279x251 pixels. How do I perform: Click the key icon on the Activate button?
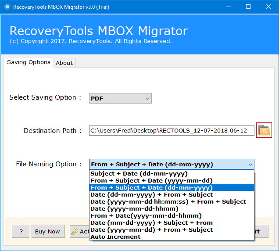pos(75,231)
